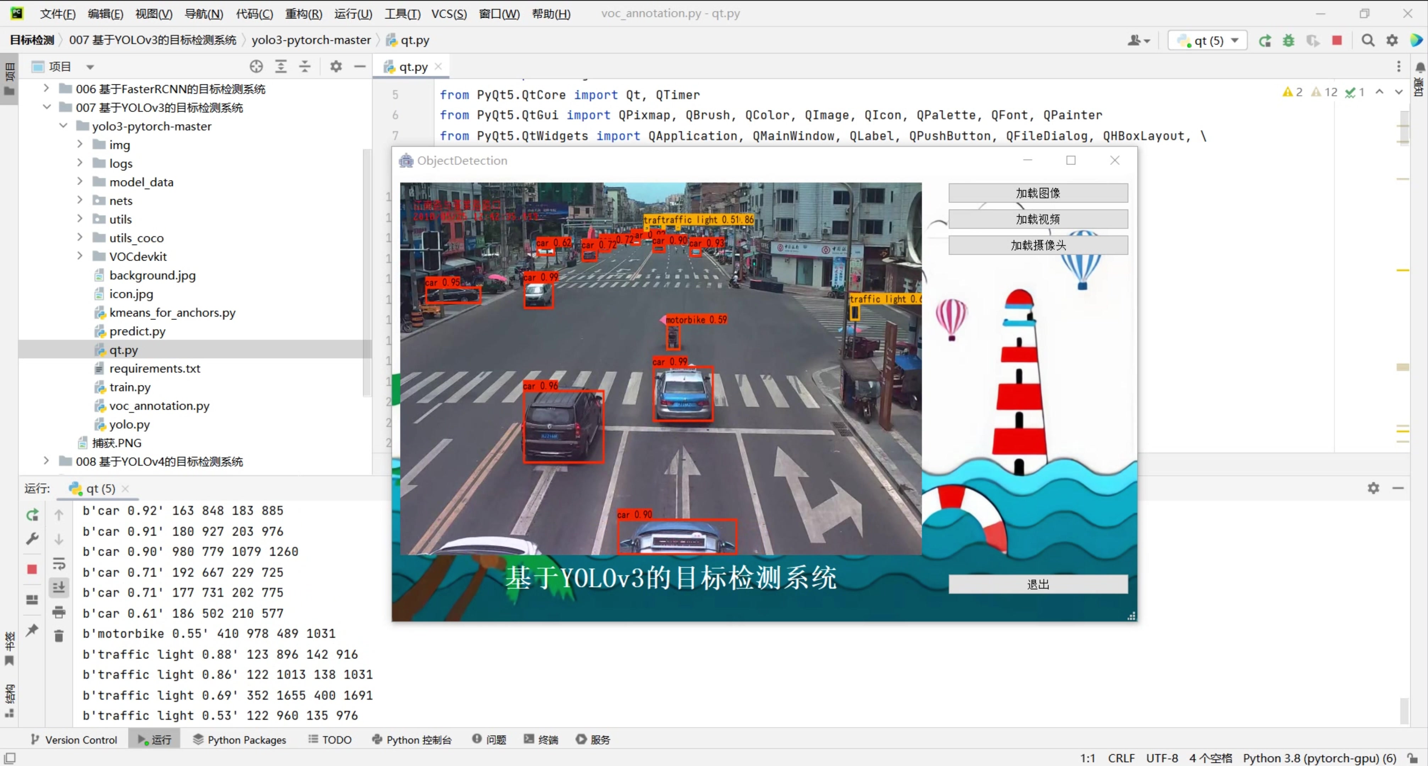Switch to the Python Packages tool tab
1428x766 pixels.
239,739
